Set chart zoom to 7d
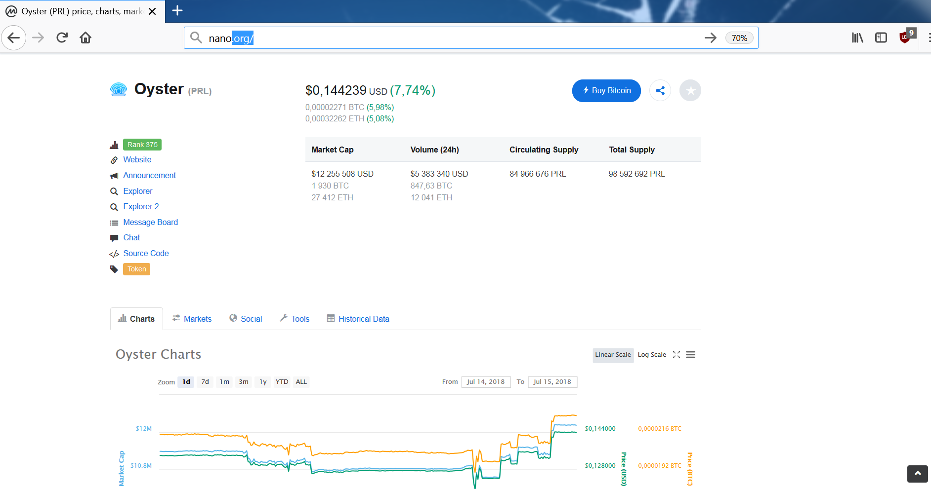This screenshot has width=931, height=489. coord(205,382)
